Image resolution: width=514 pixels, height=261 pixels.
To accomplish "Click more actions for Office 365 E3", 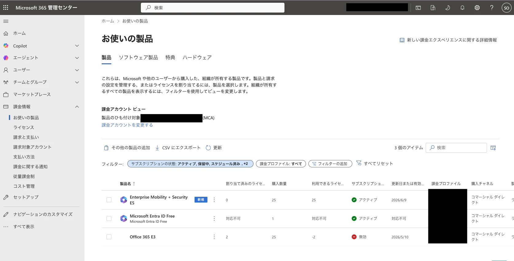I will click(x=214, y=237).
